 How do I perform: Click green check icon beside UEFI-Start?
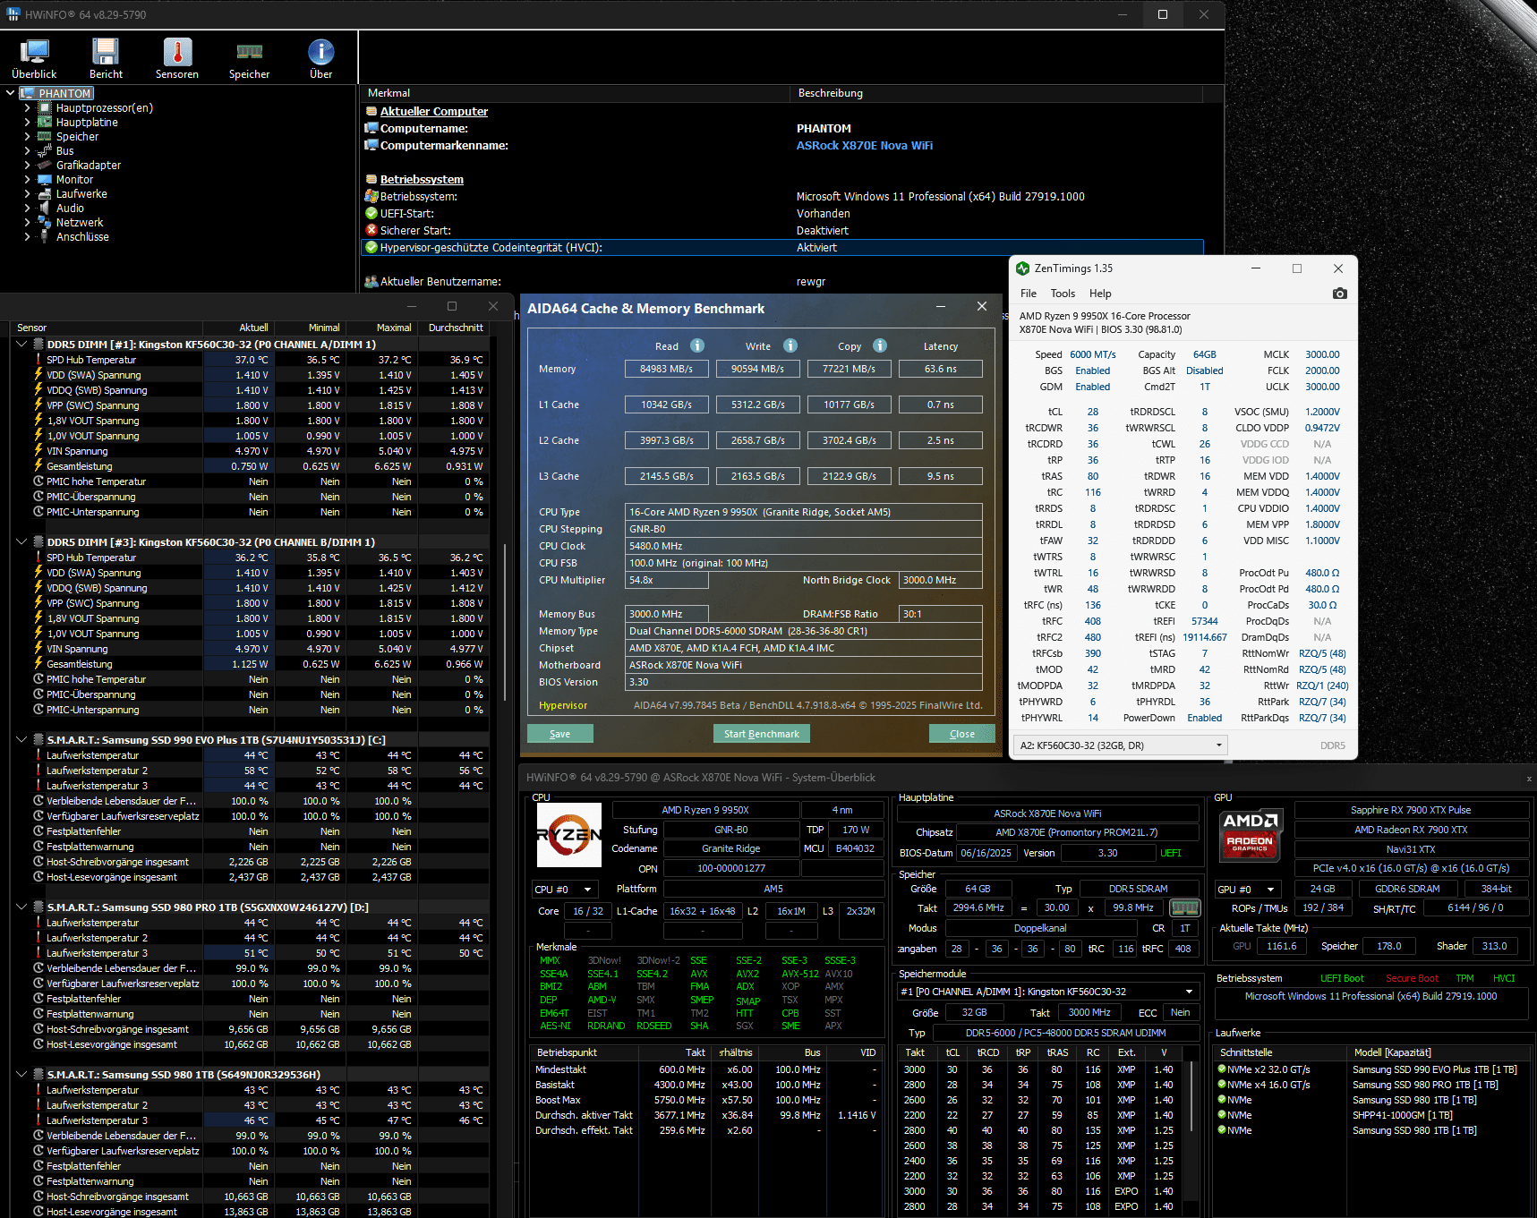(x=371, y=214)
